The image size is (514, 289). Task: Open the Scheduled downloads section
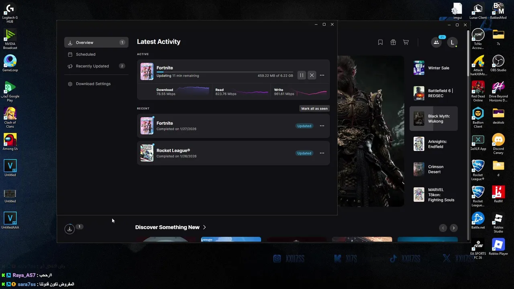tap(96, 54)
